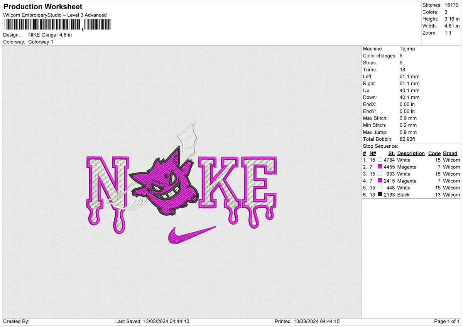Click the "EndY:" label

[x=370, y=111]
